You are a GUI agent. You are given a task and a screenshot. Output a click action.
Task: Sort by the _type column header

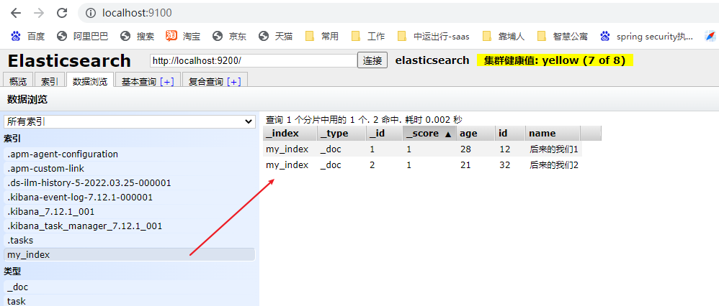pos(341,133)
